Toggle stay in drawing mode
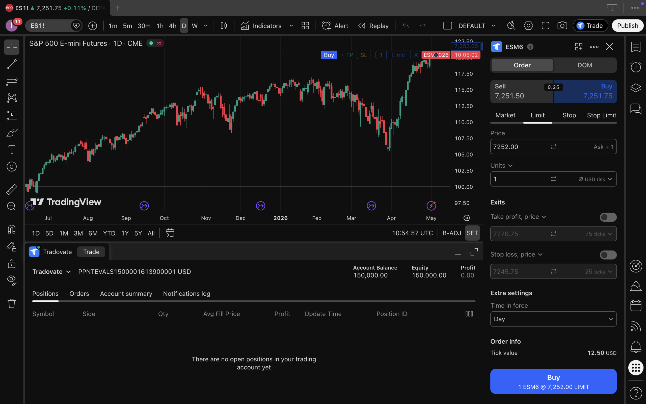This screenshot has width=646, height=404. [x=11, y=246]
